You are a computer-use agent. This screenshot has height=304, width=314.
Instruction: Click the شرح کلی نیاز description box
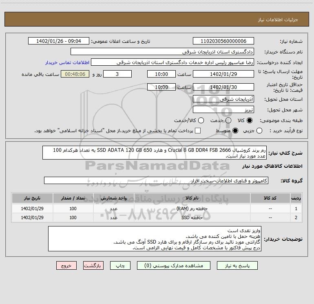tap(155, 153)
